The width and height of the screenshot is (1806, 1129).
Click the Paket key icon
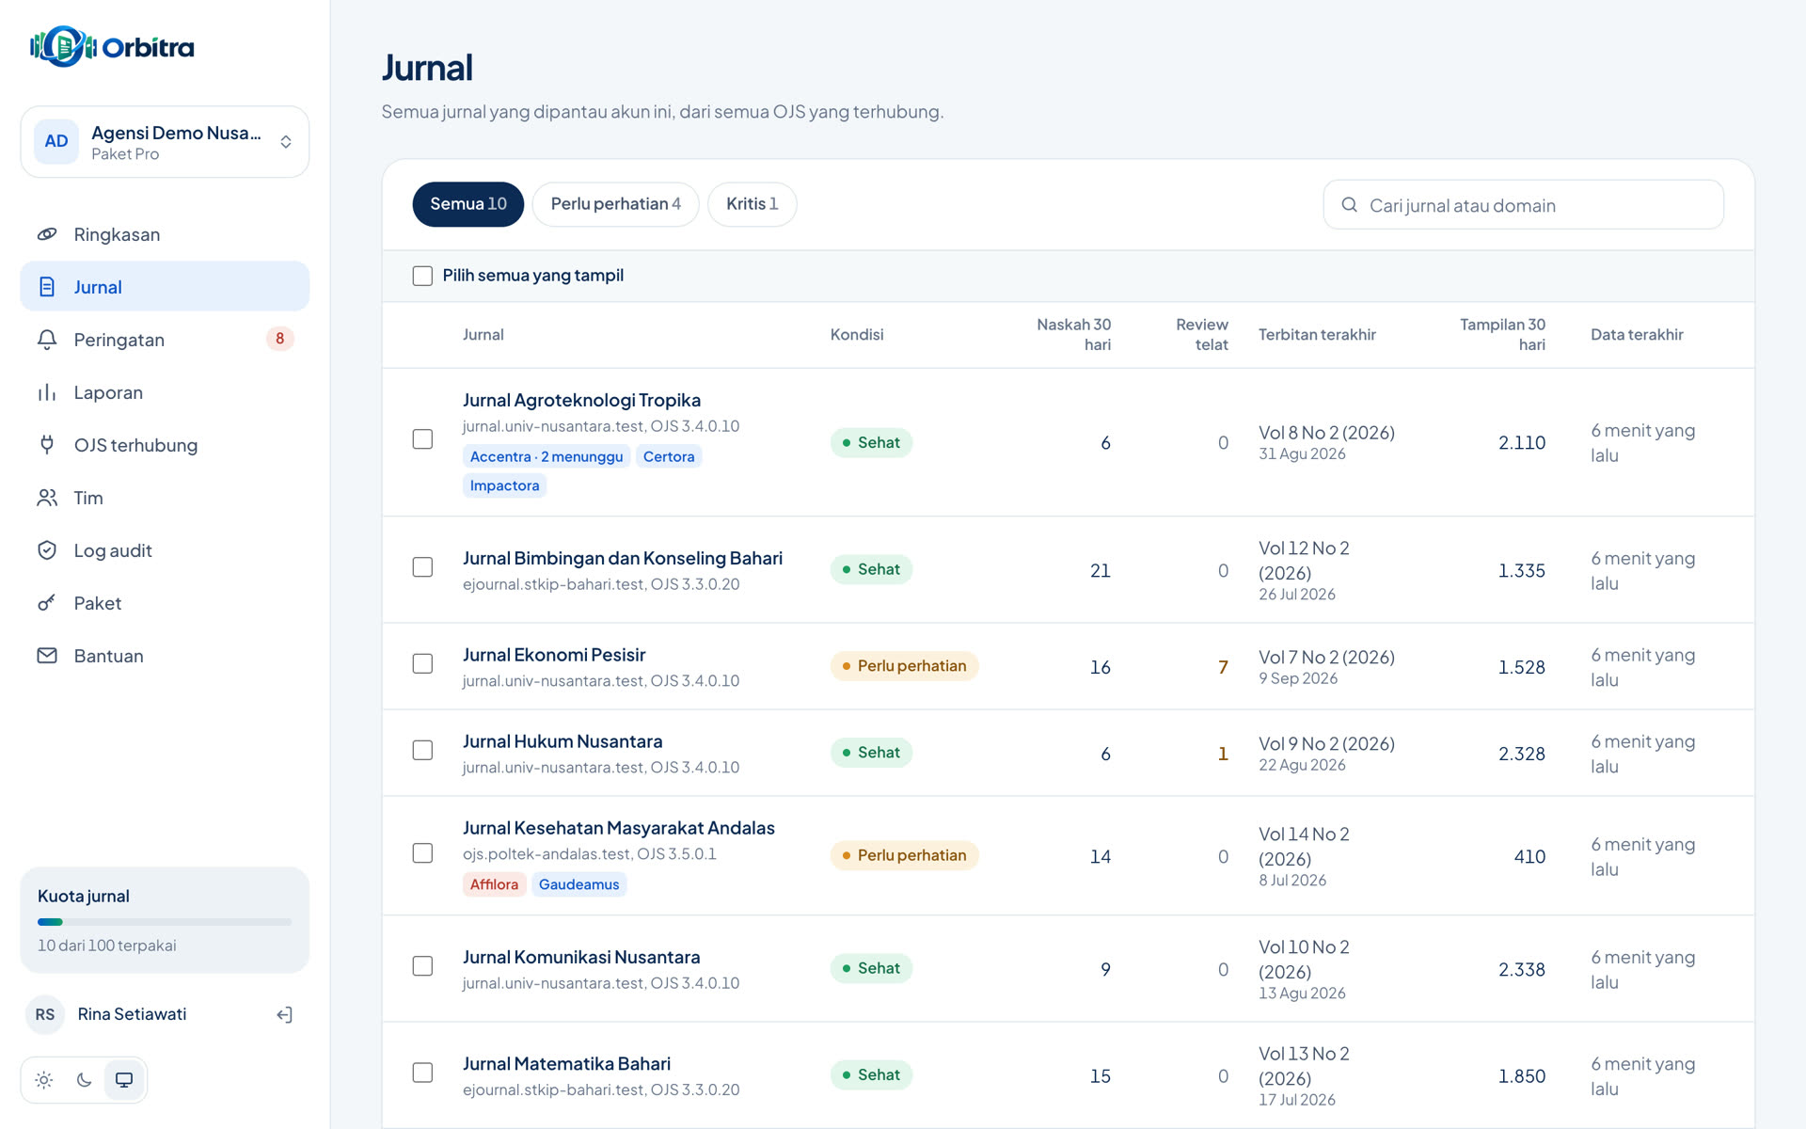(x=47, y=603)
